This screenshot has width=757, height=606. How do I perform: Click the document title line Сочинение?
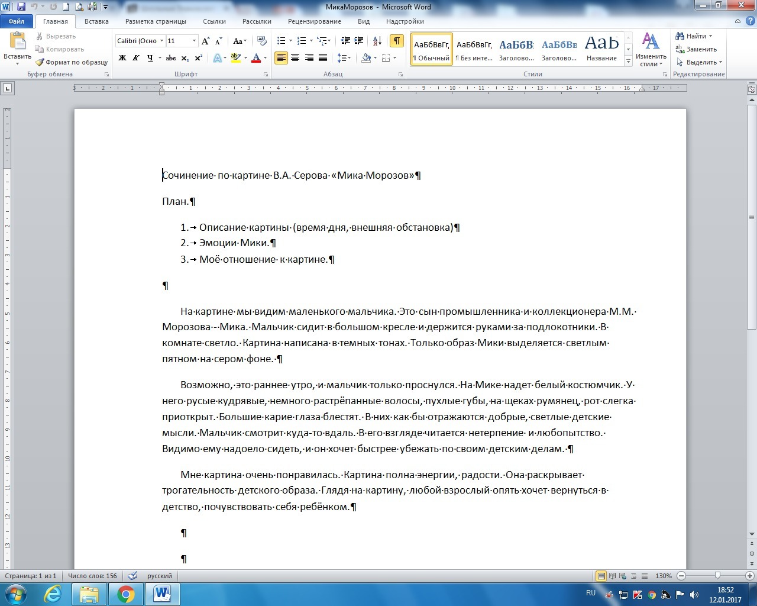tap(292, 175)
